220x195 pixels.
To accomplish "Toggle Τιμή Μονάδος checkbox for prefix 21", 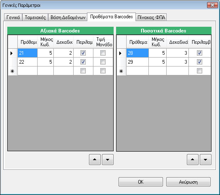I will tap(103, 53).
